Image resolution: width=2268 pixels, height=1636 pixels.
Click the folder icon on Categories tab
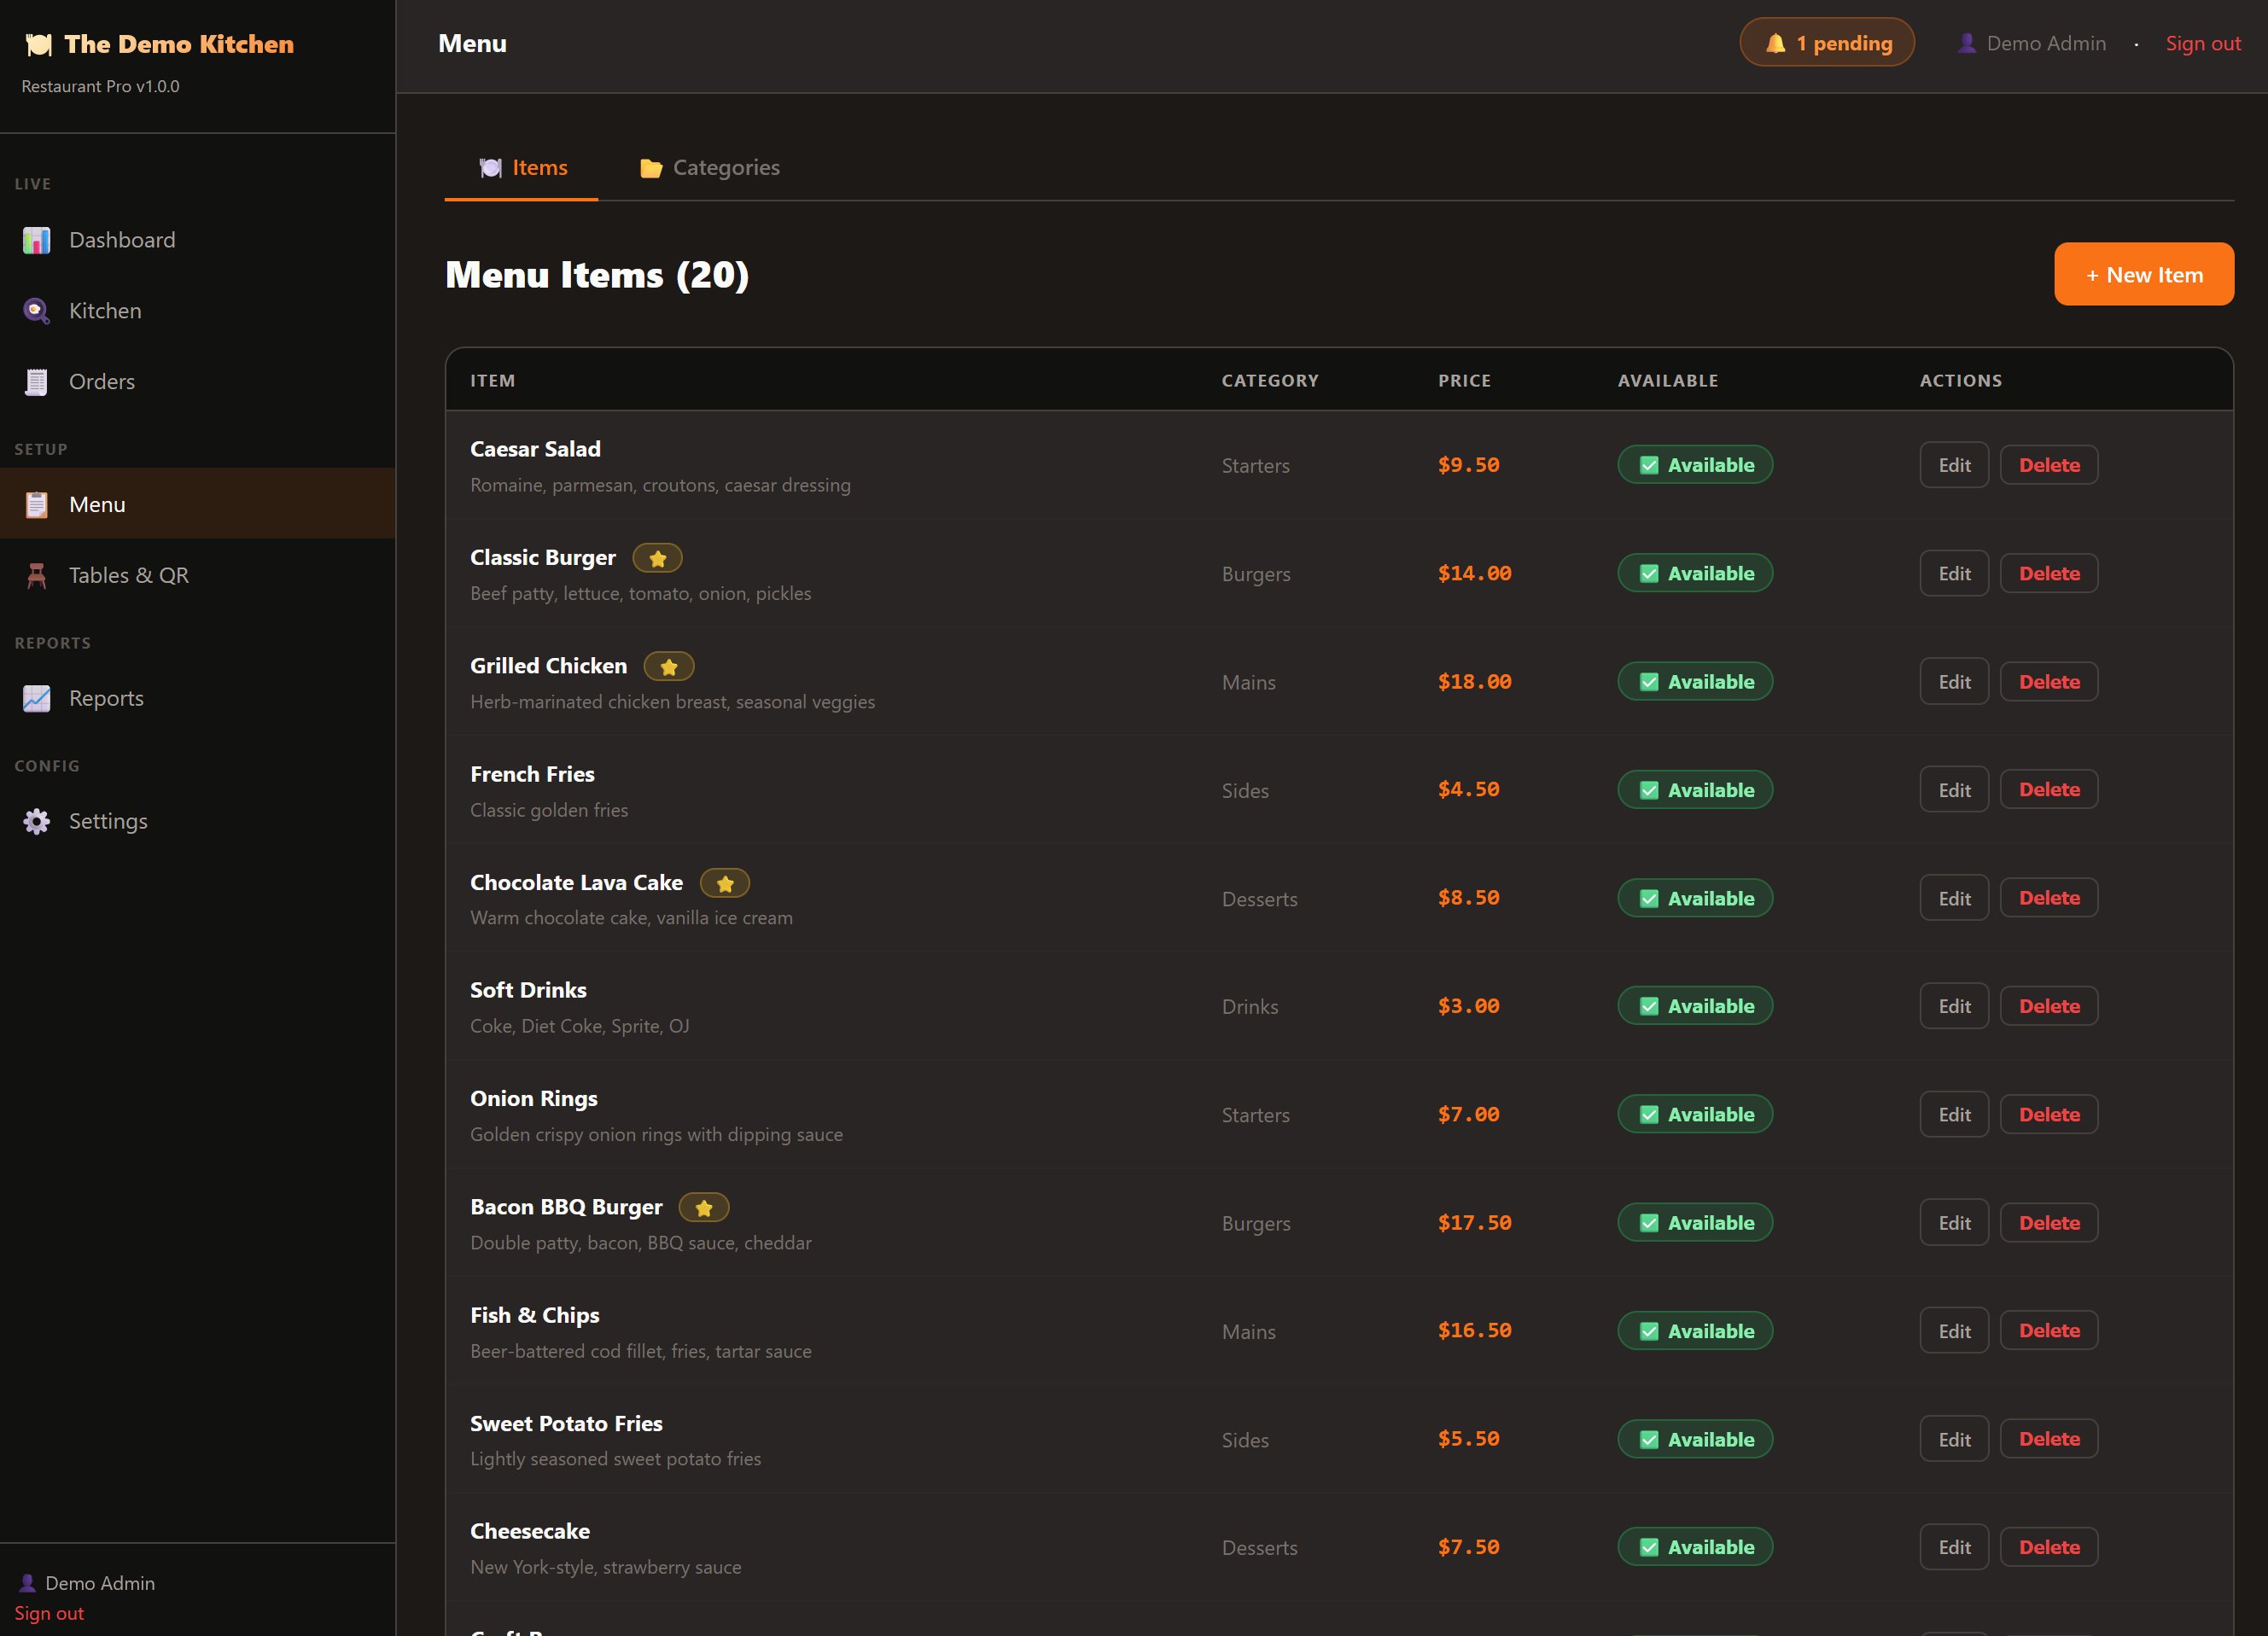[x=651, y=168]
